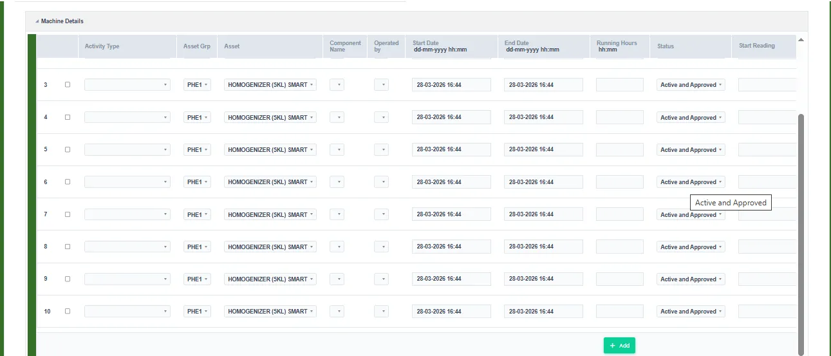This screenshot has height=356, width=831.
Task: Tick the checkbox in row 6
Action: point(68,182)
